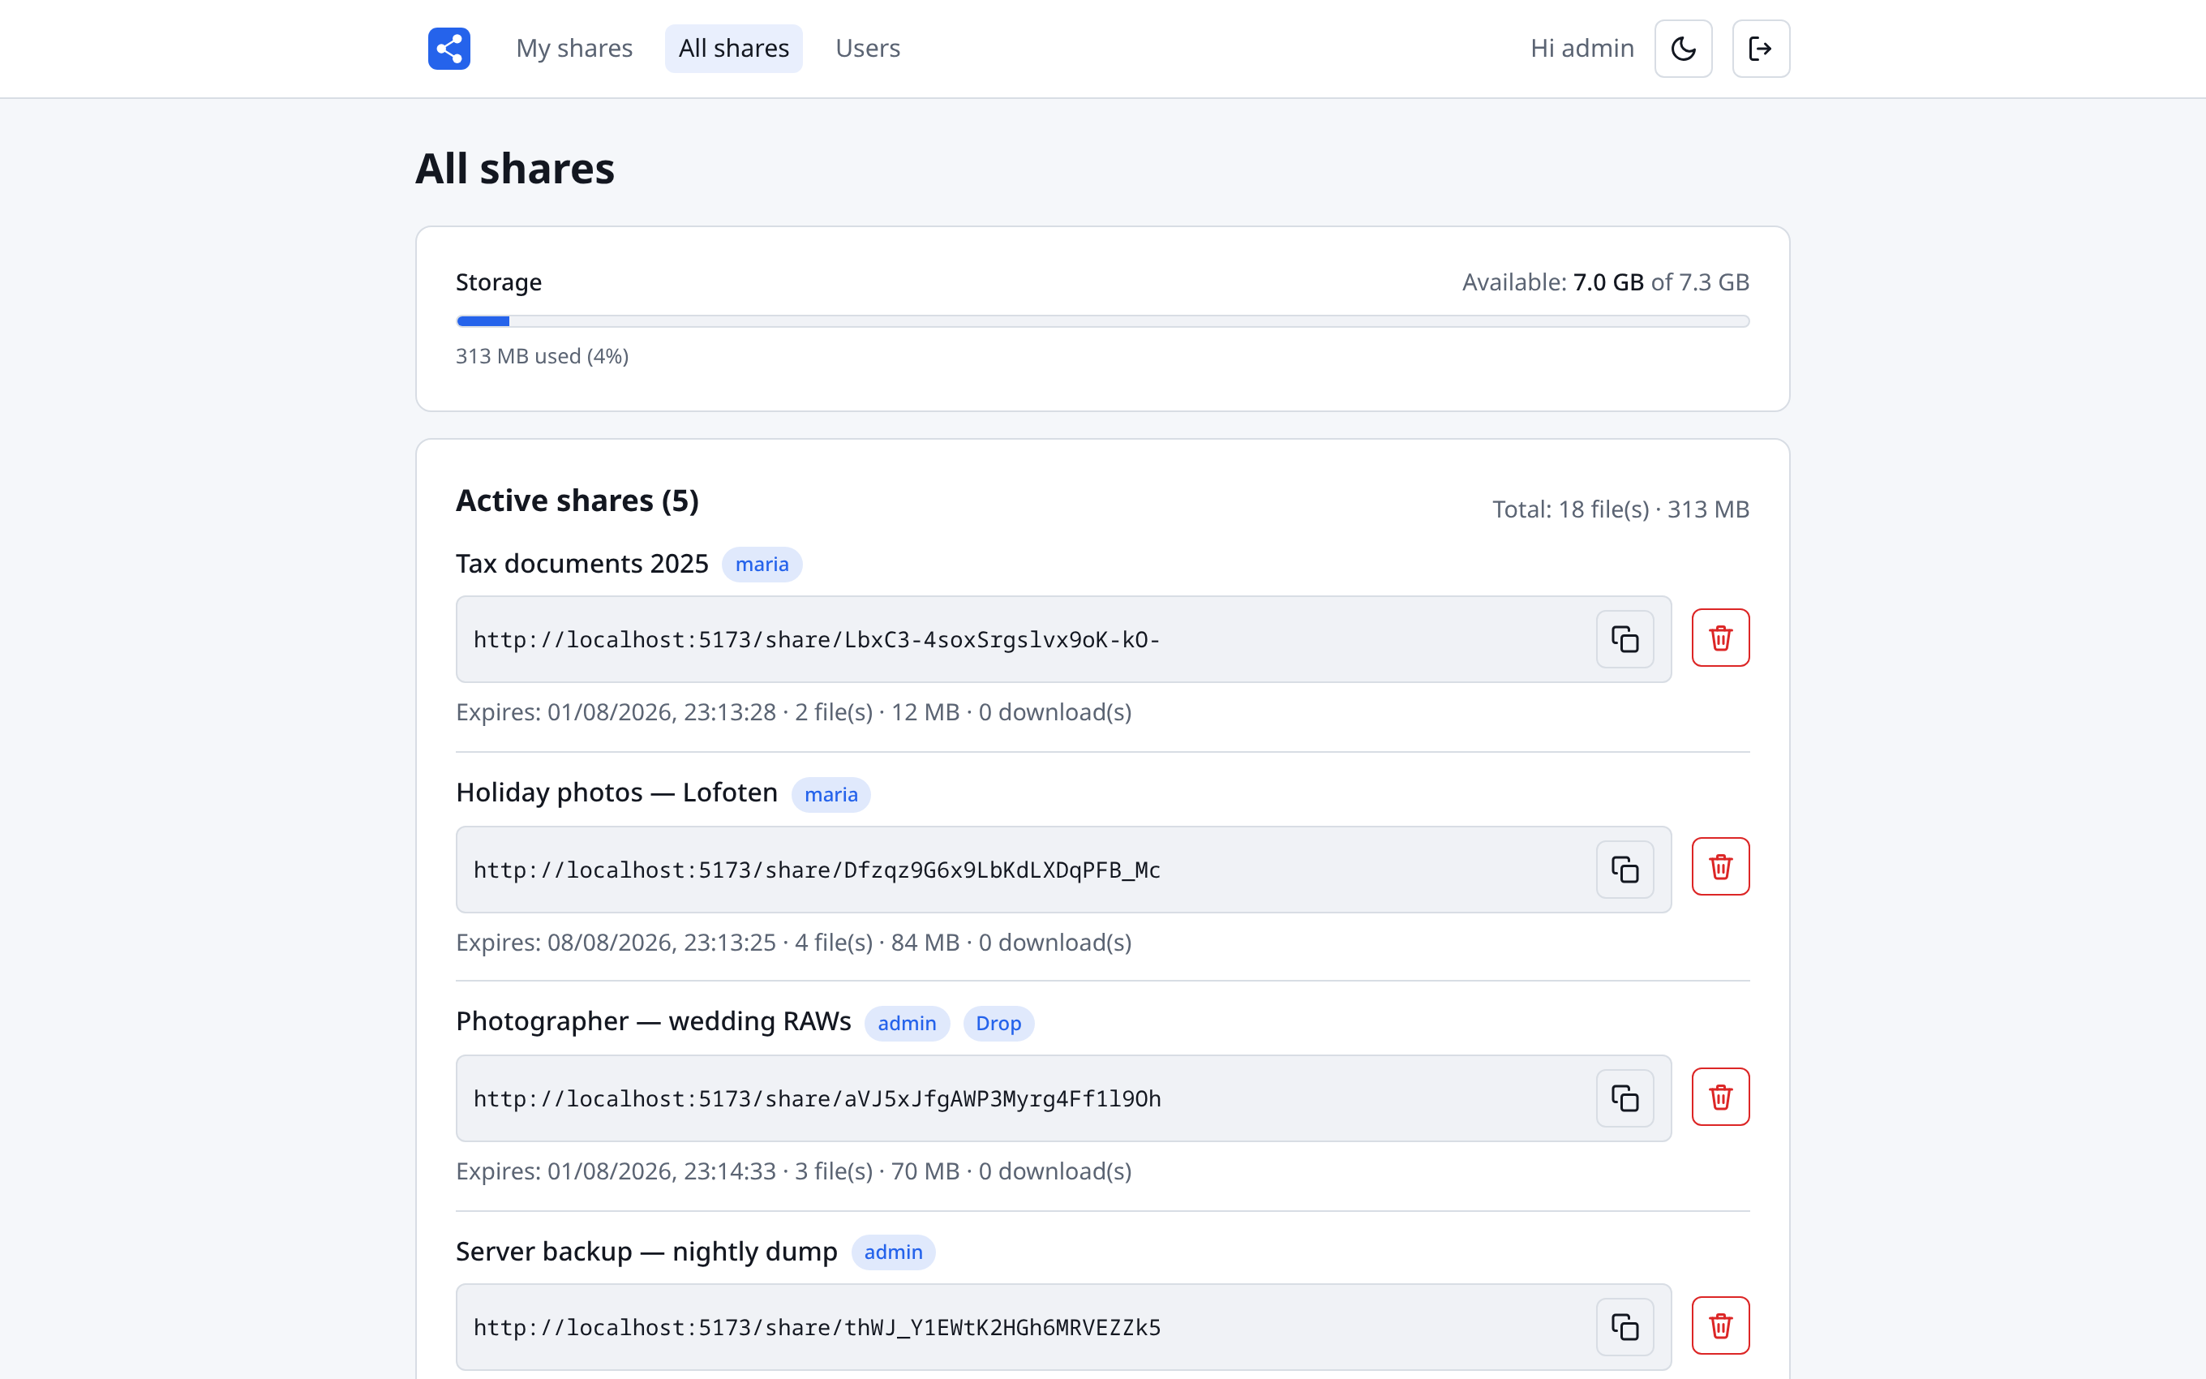
Task: Click the Tax documents 2025 share URL field
Action: pyautogui.click(x=1063, y=639)
